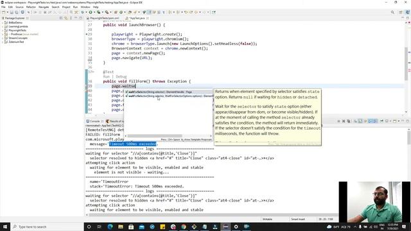Click the Run code lens link above fillForm

tap(106, 76)
